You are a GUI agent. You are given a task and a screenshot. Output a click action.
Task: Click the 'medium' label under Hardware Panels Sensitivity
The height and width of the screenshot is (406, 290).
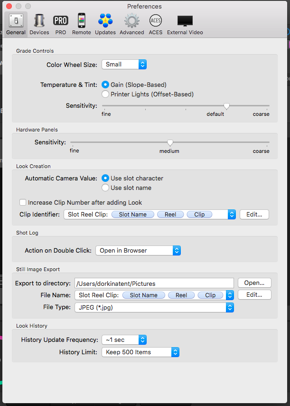tap(169, 151)
